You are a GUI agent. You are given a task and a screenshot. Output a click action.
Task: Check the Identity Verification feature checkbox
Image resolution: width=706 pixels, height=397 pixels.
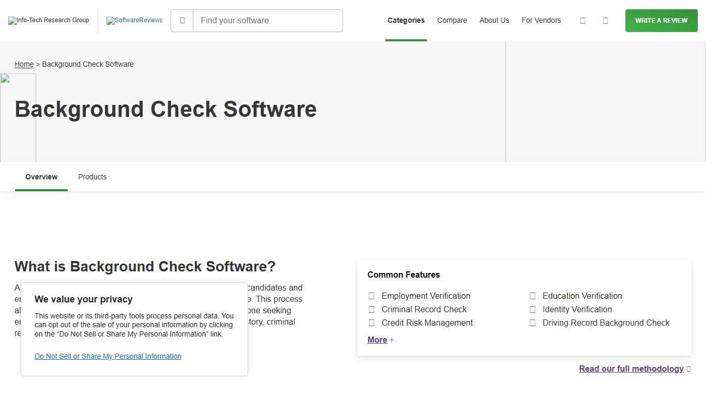click(x=532, y=309)
